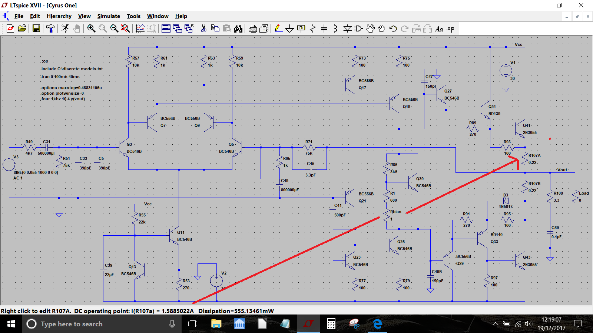The width and height of the screenshot is (593, 333).
Task: Click the Pan magnifier icon
Action: tap(103, 28)
